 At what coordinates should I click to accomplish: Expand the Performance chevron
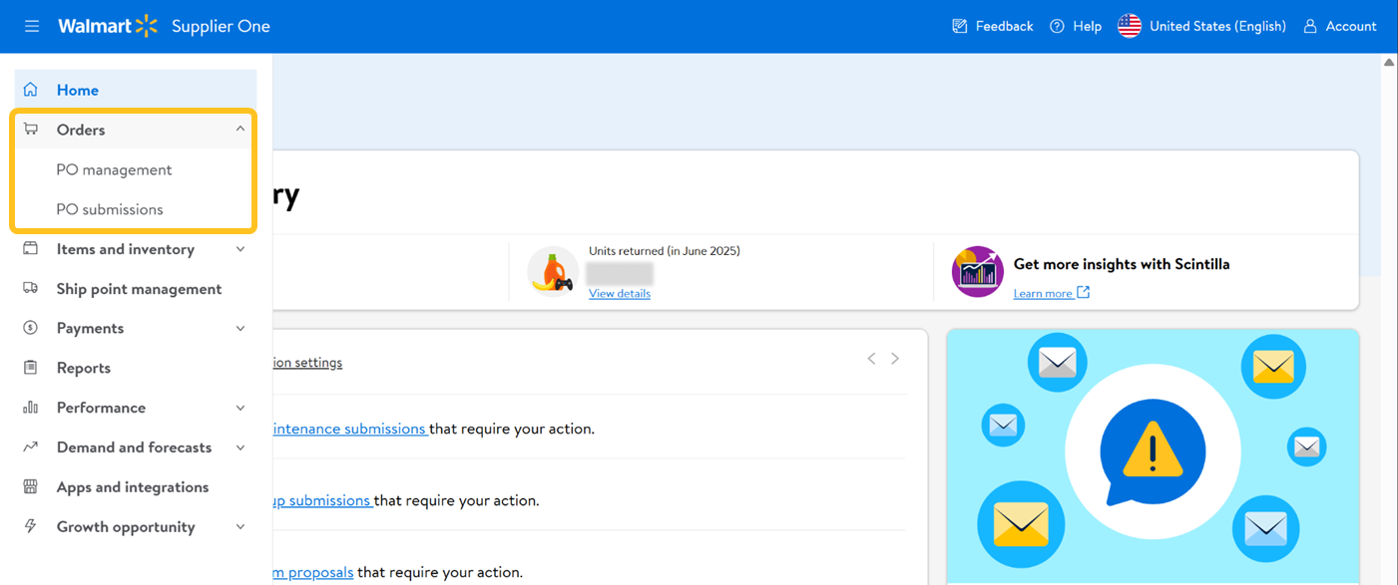(x=240, y=408)
